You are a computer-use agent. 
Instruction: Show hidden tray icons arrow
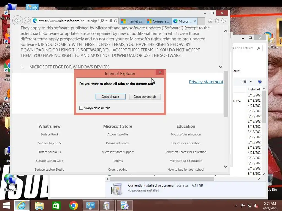(236, 206)
